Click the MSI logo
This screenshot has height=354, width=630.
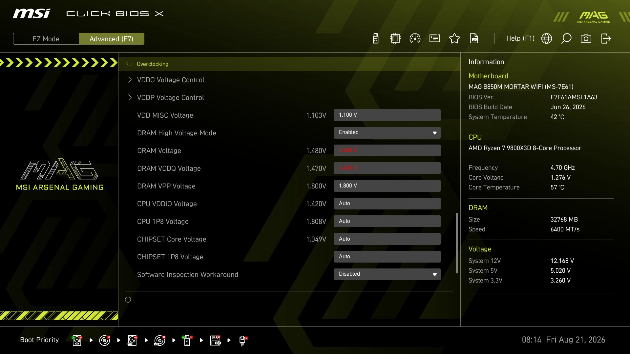(31, 13)
